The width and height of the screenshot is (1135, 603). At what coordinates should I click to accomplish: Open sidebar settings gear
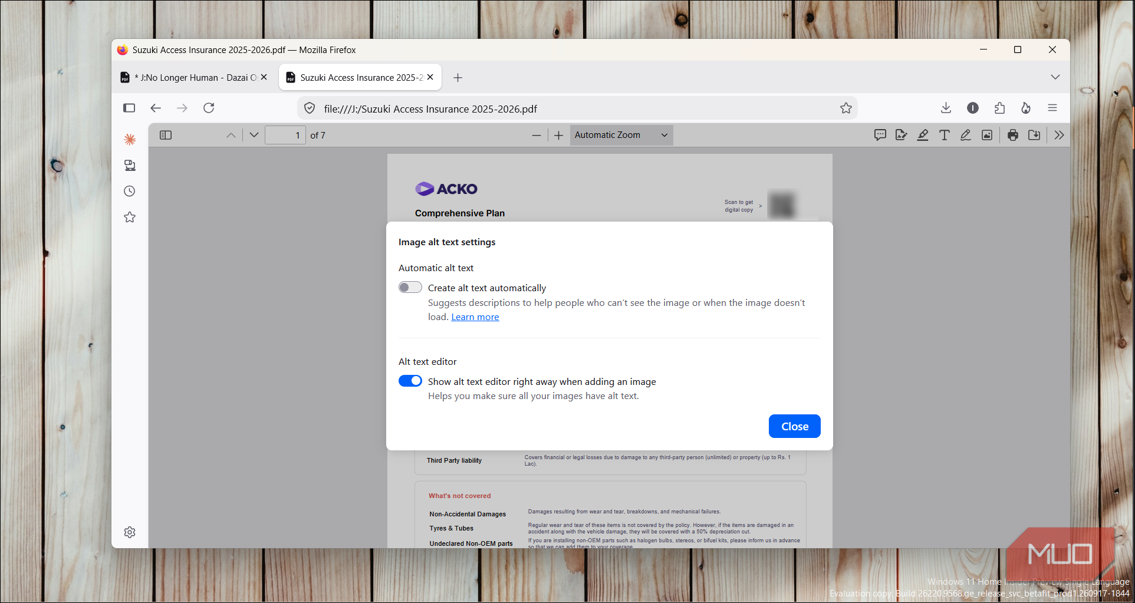click(130, 532)
